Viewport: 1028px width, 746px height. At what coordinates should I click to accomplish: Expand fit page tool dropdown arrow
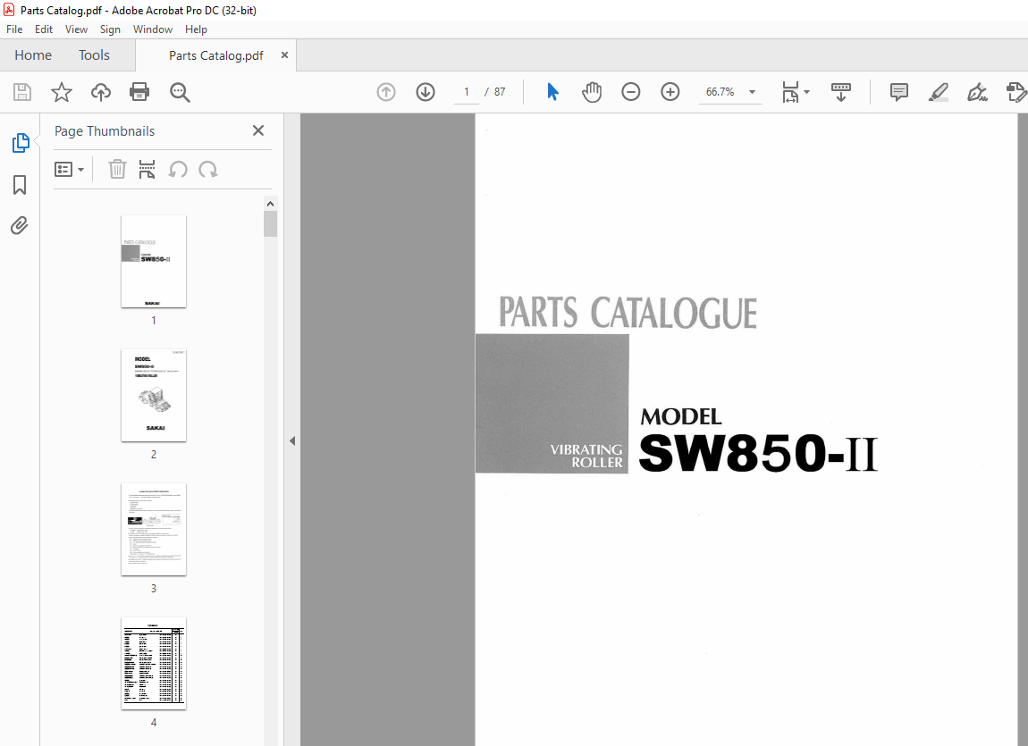coord(807,92)
